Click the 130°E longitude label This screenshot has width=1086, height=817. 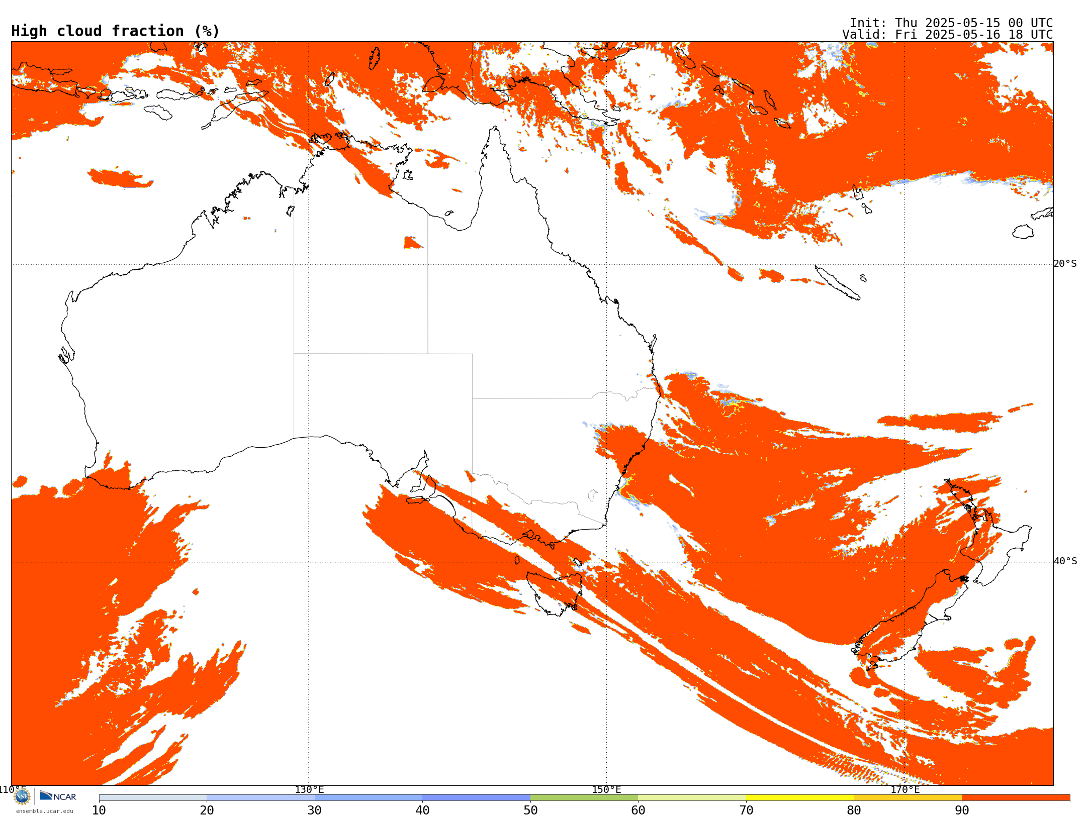tap(309, 789)
